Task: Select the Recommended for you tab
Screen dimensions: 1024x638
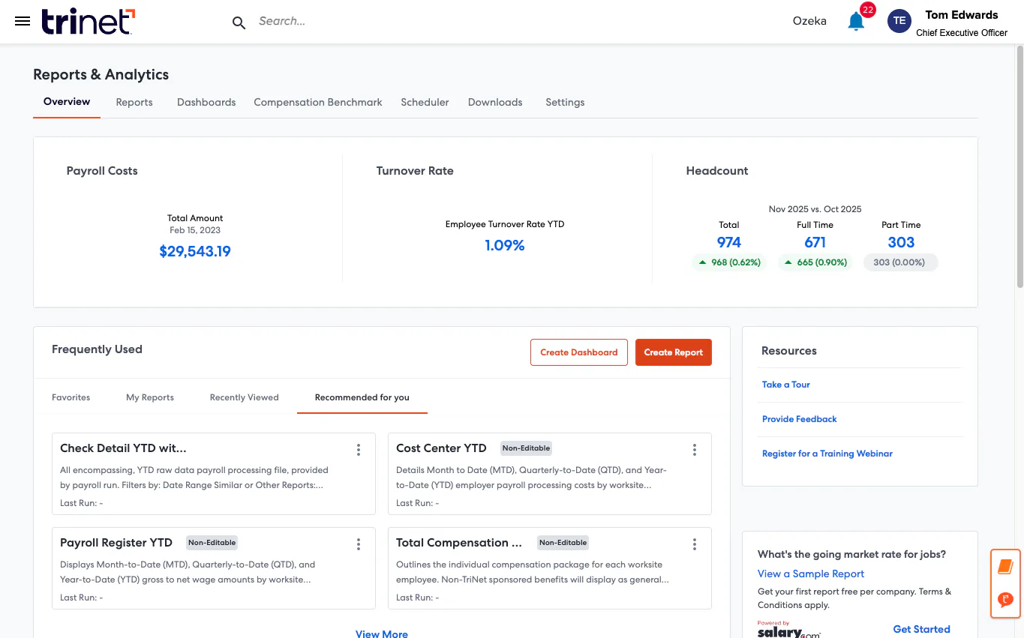Action: [x=362, y=397]
